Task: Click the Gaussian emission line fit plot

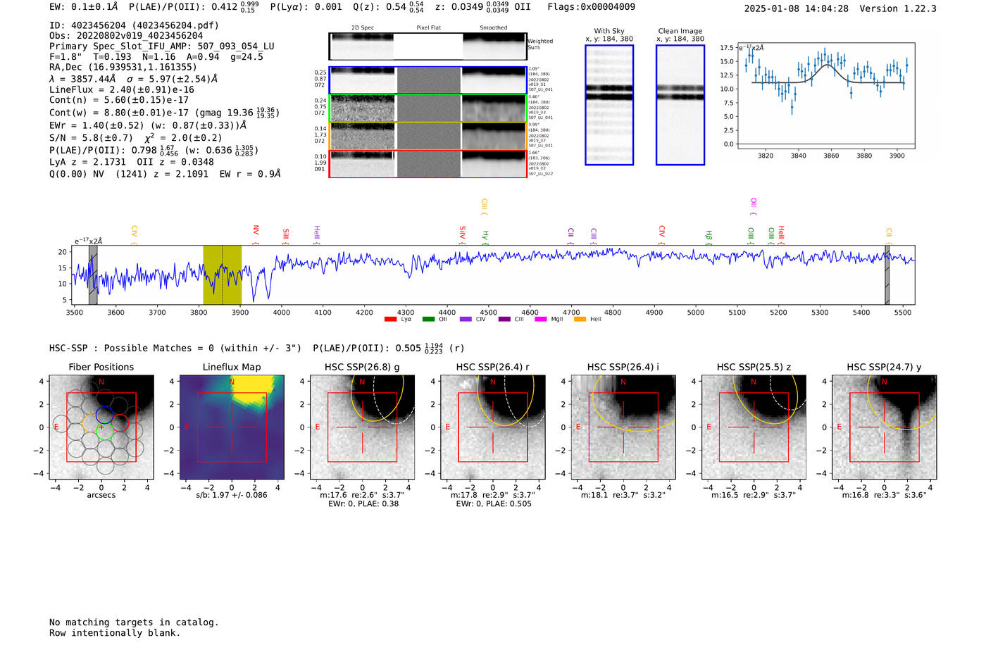Action: 825,96
